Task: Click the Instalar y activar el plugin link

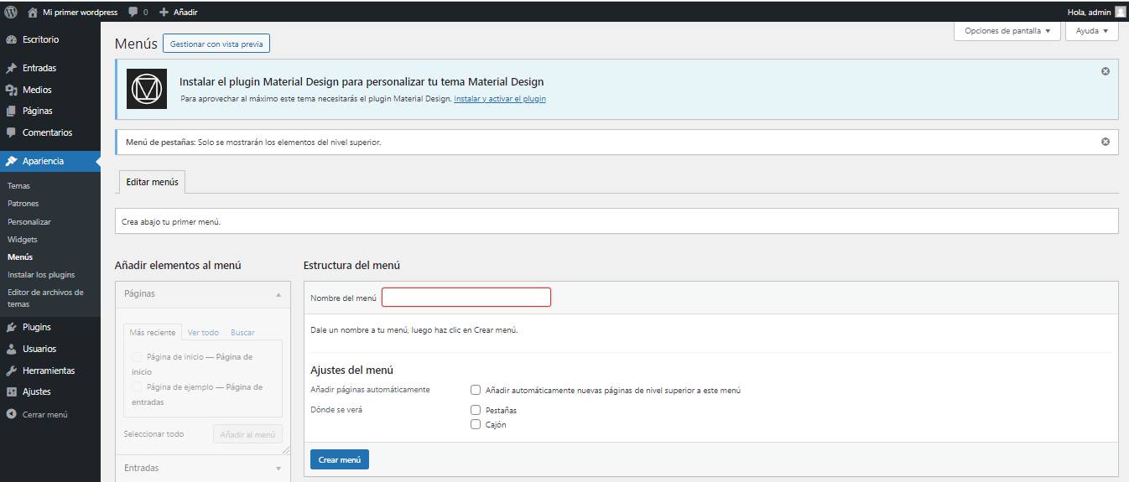Action: coord(500,99)
